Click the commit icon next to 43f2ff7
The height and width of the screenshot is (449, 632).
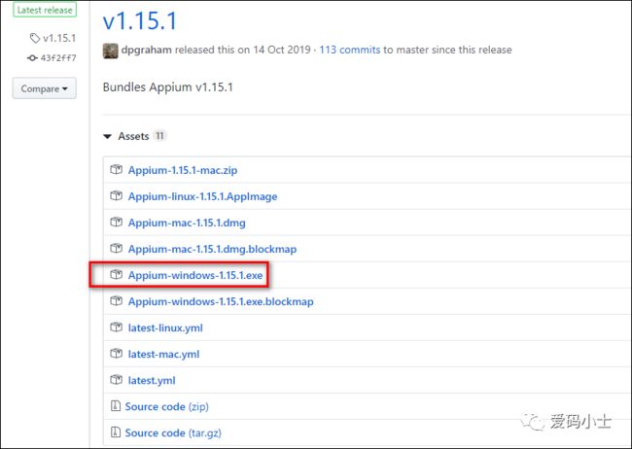click(32, 58)
